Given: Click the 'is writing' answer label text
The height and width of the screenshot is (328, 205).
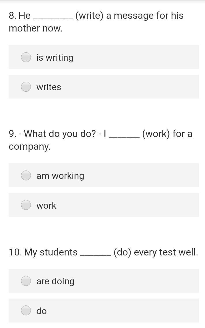Looking at the screenshot, I should (55, 58).
